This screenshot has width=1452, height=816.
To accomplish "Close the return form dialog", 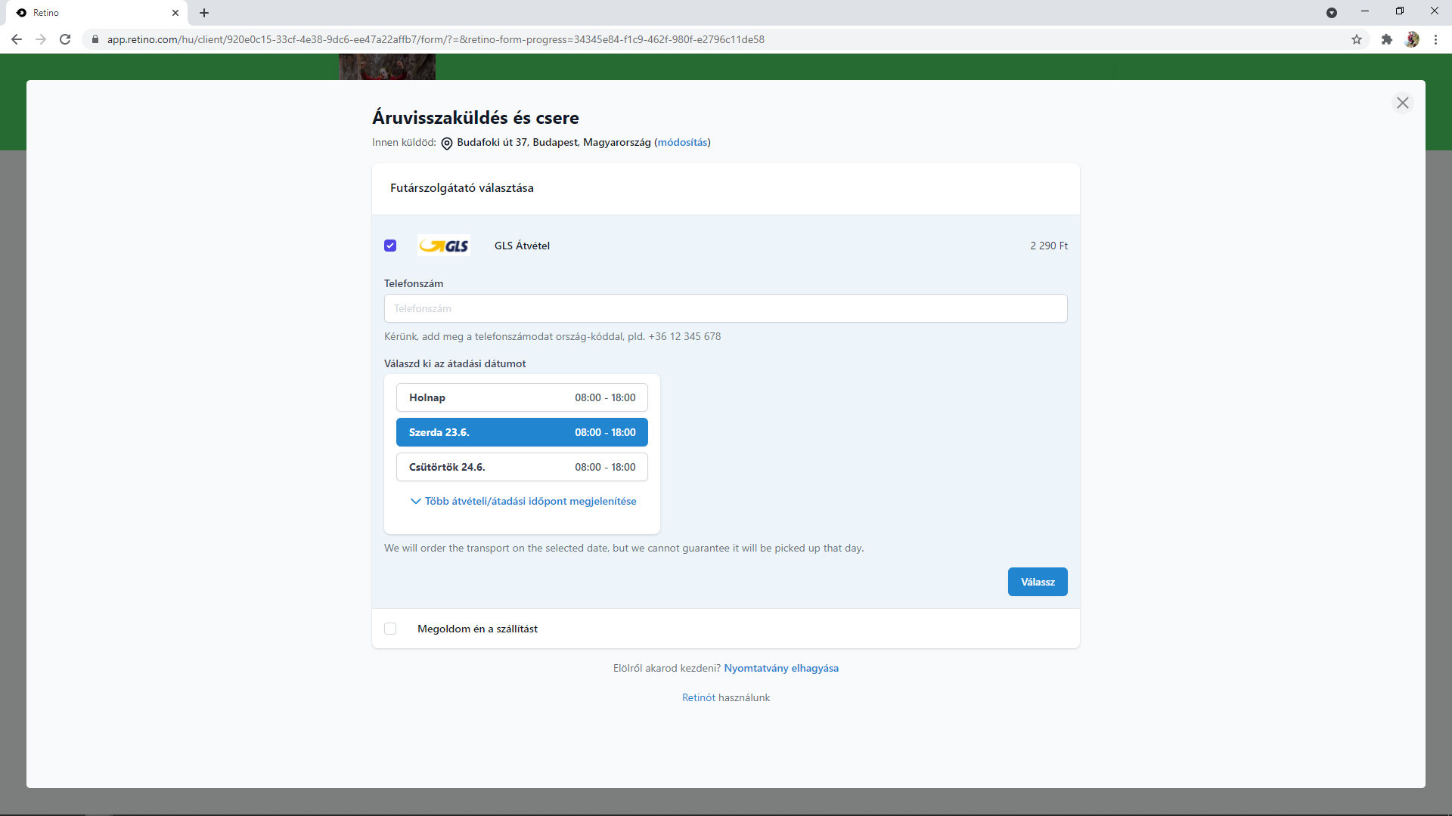I will [x=1403, y=103].
